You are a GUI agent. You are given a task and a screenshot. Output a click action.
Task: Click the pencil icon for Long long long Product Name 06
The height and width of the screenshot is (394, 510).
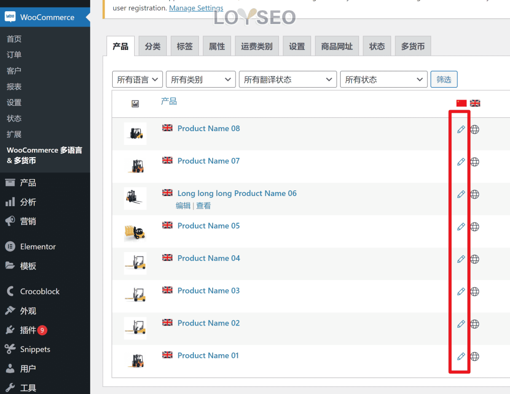point(461,194)
